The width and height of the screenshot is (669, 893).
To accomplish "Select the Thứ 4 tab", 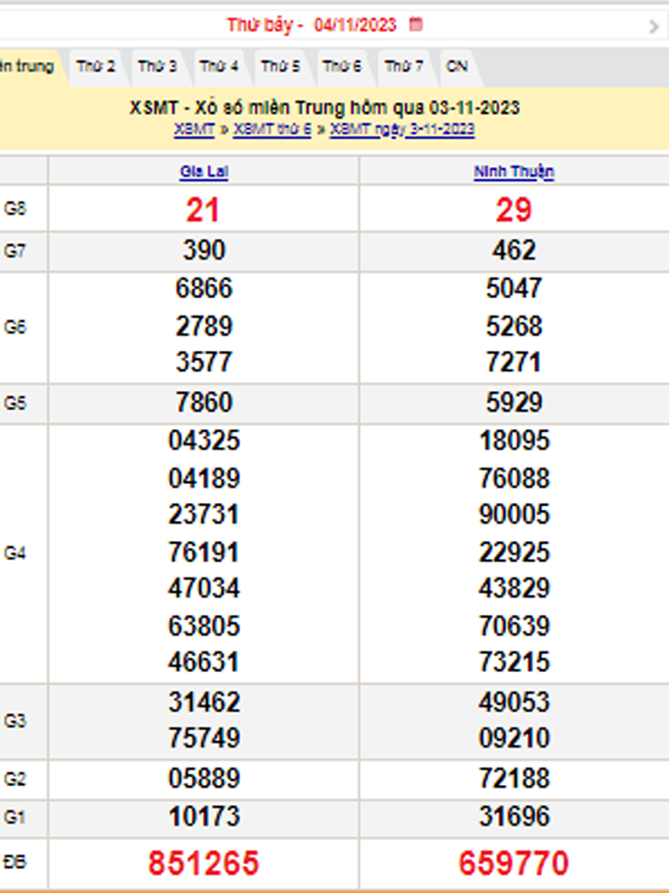I will pyautogui.click(x=219, y=67).
